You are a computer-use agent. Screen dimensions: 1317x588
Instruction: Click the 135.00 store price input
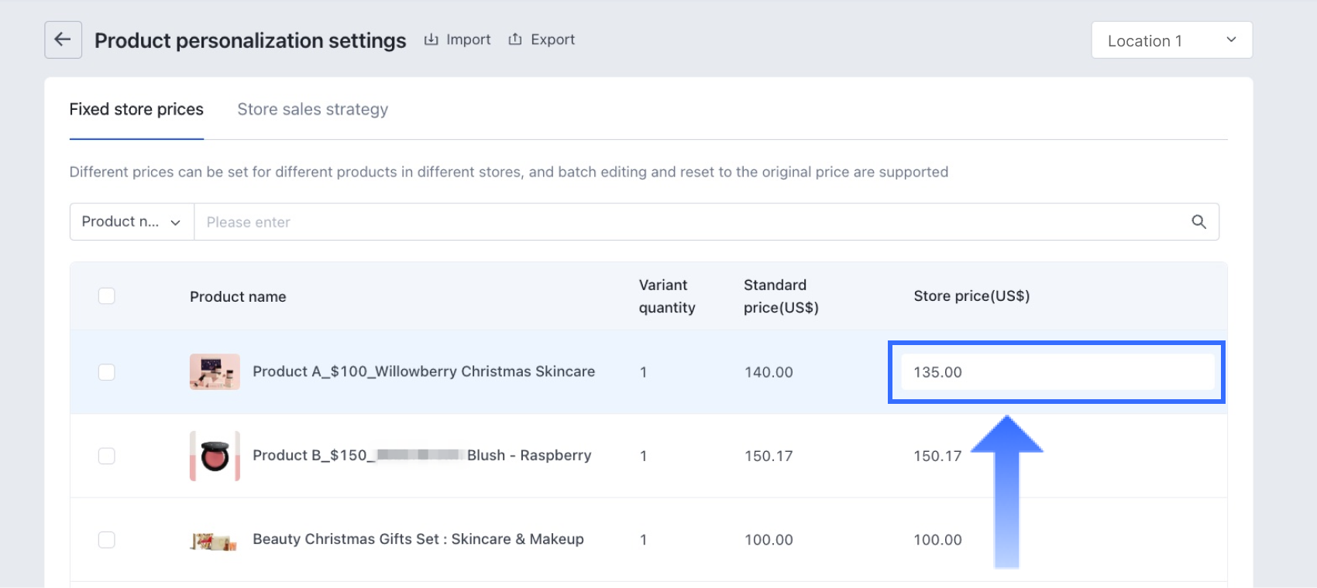1057,372
